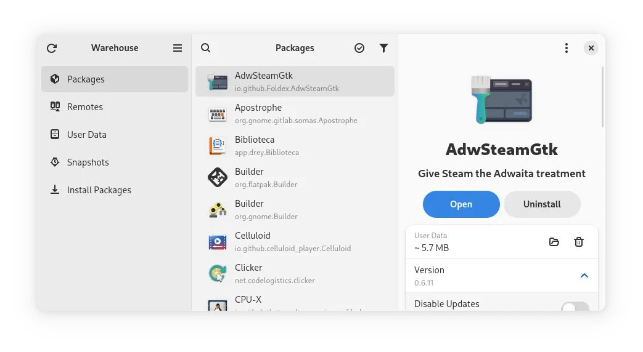Activate select mode checkmark icon
The image size is (643, 352).
coord(359,48)
